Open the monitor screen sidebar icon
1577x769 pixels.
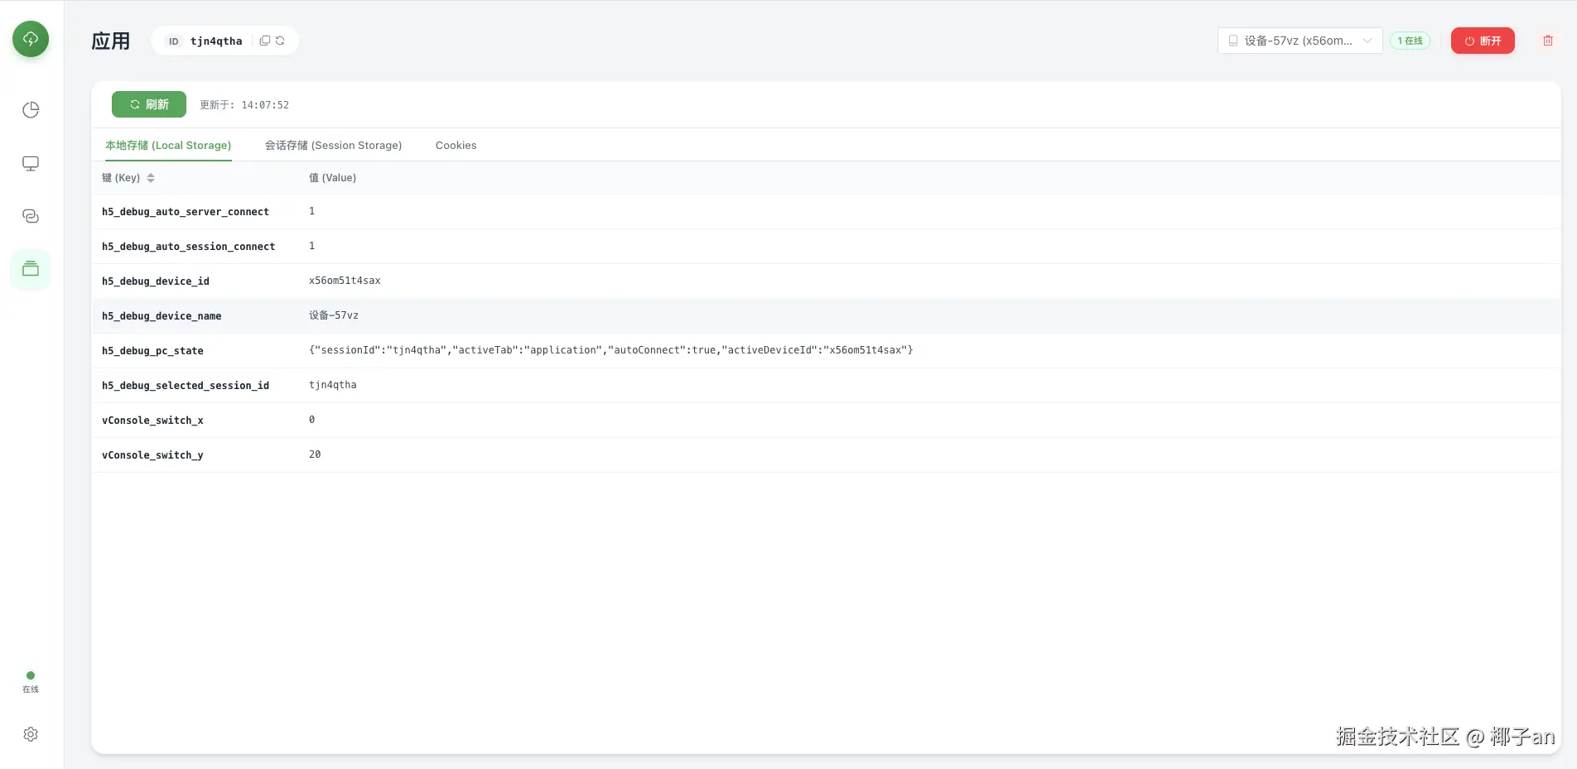point(31,163)
